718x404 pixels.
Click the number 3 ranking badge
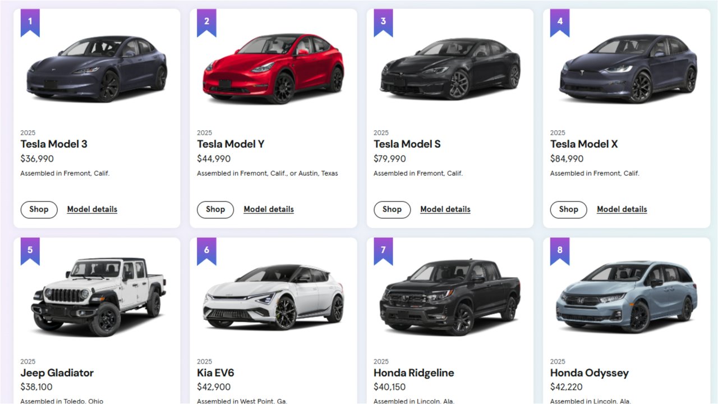[x=383, y=21]
